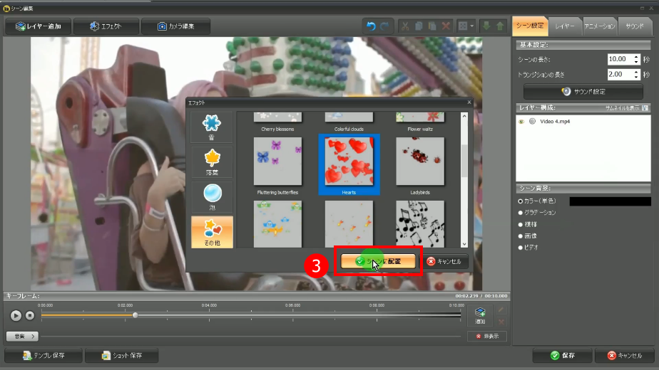Choose the Ladybirds effect thumbnail

click(x=420, y=162)
